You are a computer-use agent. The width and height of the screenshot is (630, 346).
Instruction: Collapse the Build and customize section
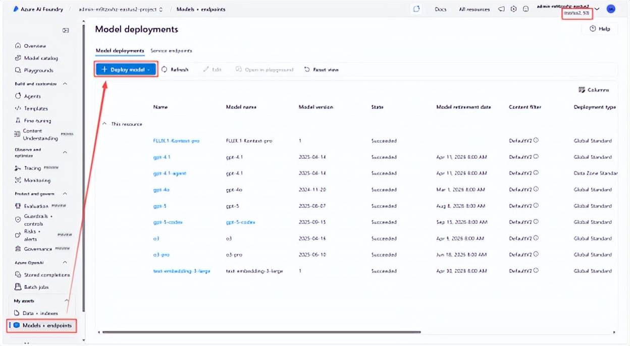(65, 84)
